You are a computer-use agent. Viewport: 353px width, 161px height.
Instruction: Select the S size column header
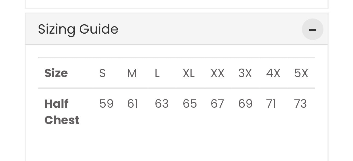(x=102, y=73)
